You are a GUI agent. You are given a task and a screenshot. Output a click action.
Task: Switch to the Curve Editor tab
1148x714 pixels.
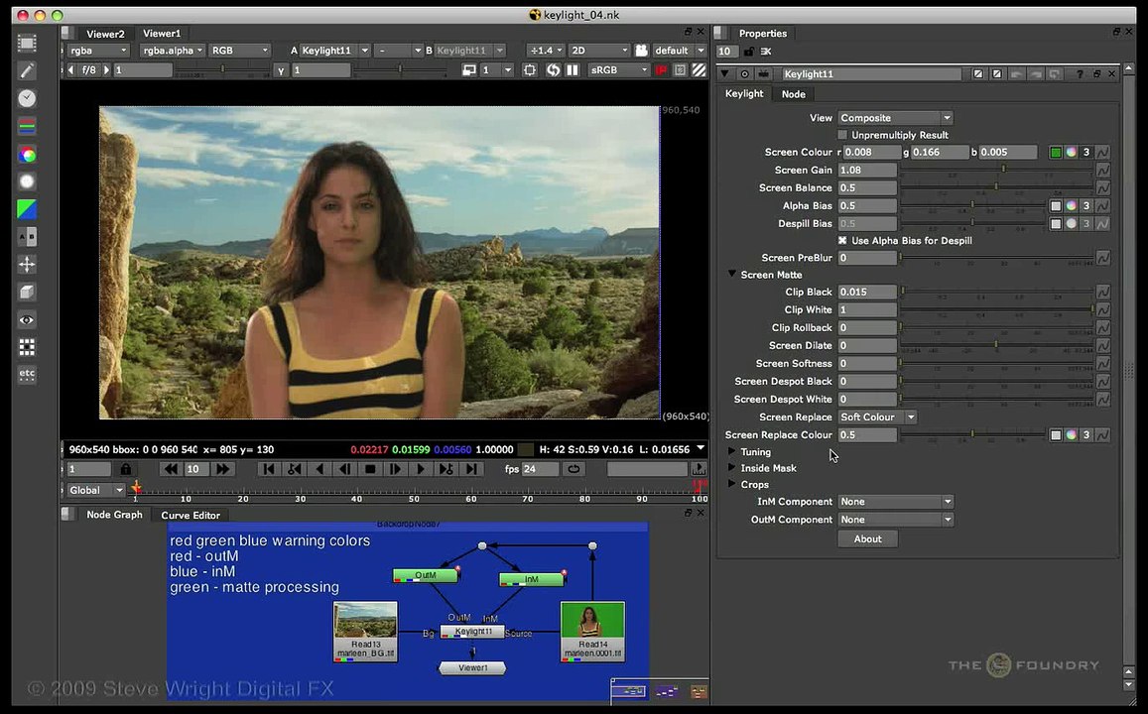coord(191,515)
